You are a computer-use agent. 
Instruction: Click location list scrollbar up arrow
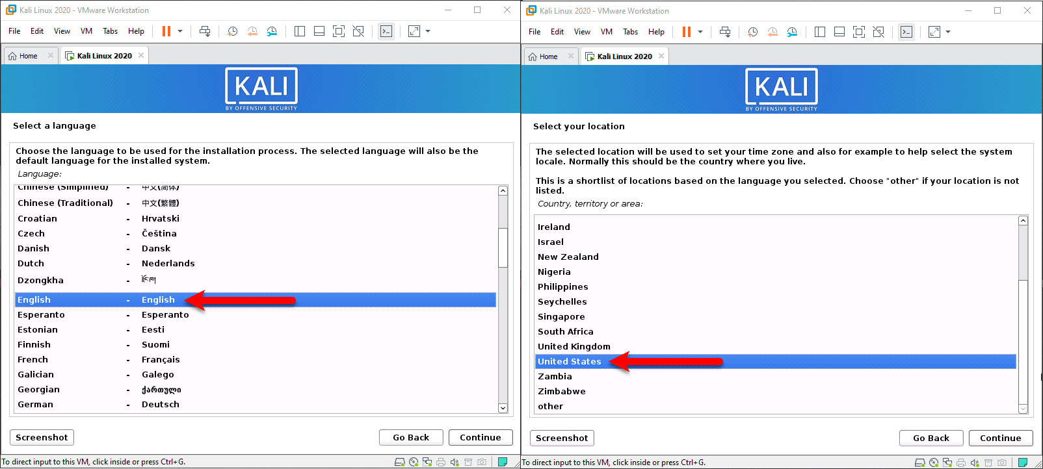click(1023, 221)
